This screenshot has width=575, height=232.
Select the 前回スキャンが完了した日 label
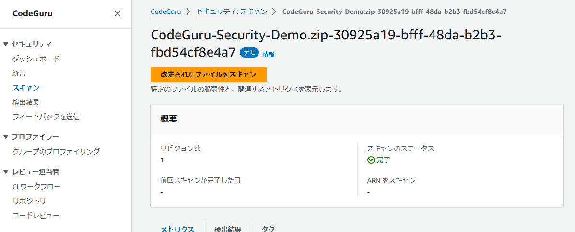click(200, 180)
